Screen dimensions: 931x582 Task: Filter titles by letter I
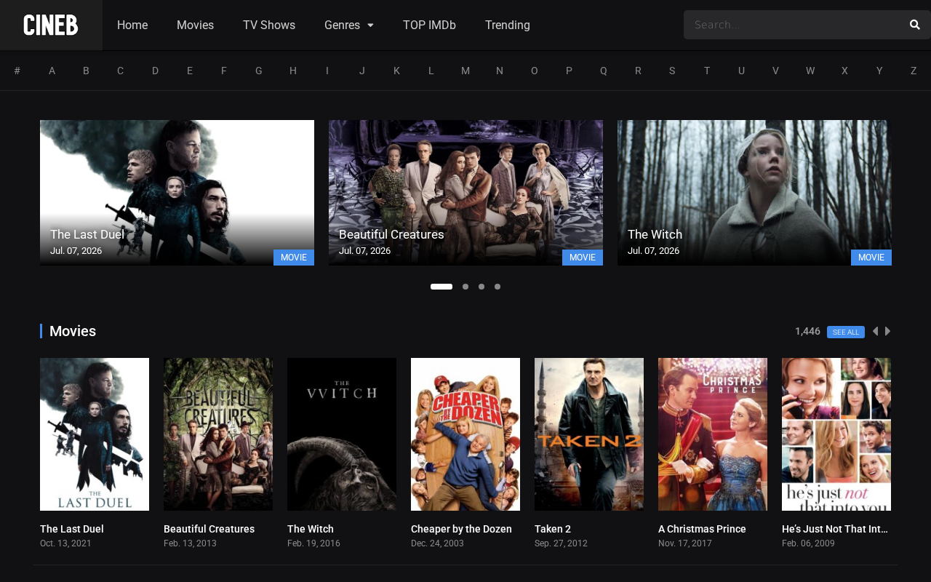[327, 71]
